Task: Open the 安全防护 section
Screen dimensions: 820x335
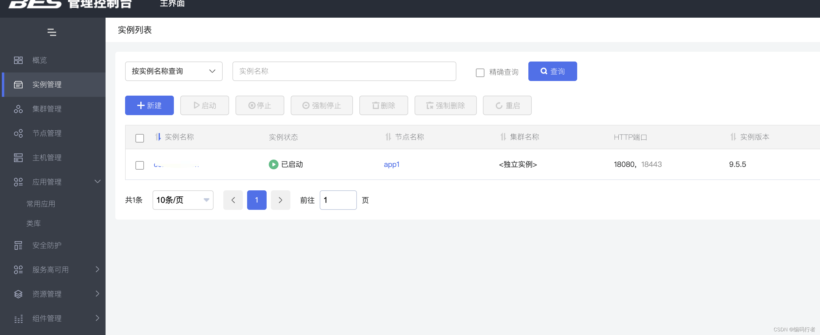Action: [x=46, y=245]
